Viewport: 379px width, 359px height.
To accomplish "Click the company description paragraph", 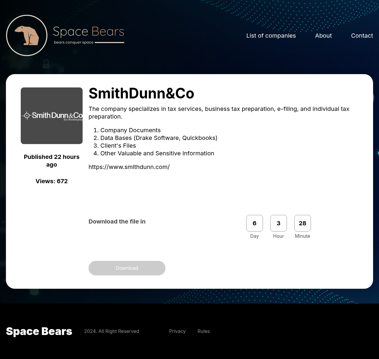I will tap(219, 113).
